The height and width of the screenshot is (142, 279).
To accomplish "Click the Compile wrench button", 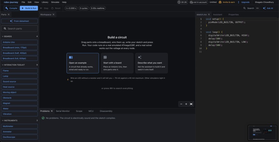I will coord(11,8).
